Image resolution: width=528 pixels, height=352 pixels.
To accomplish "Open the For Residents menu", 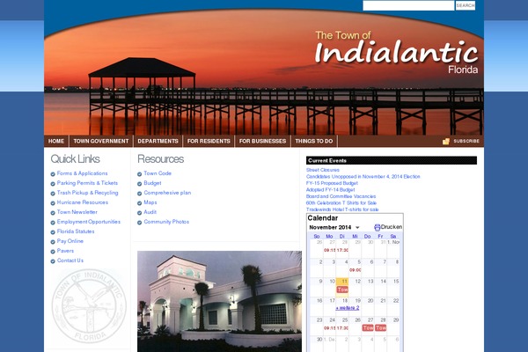I will tap(209, 141).
